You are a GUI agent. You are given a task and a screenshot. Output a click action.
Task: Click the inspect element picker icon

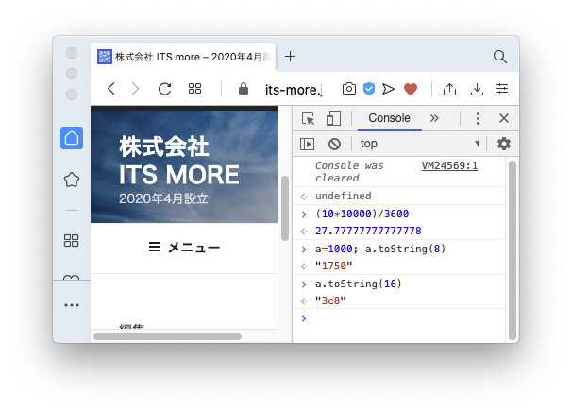click(308, 118)
